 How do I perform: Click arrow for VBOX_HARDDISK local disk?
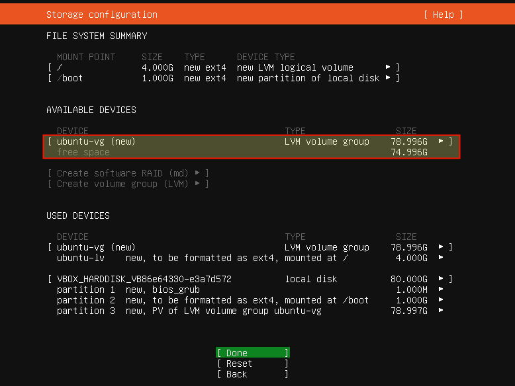tap(441, 279)
